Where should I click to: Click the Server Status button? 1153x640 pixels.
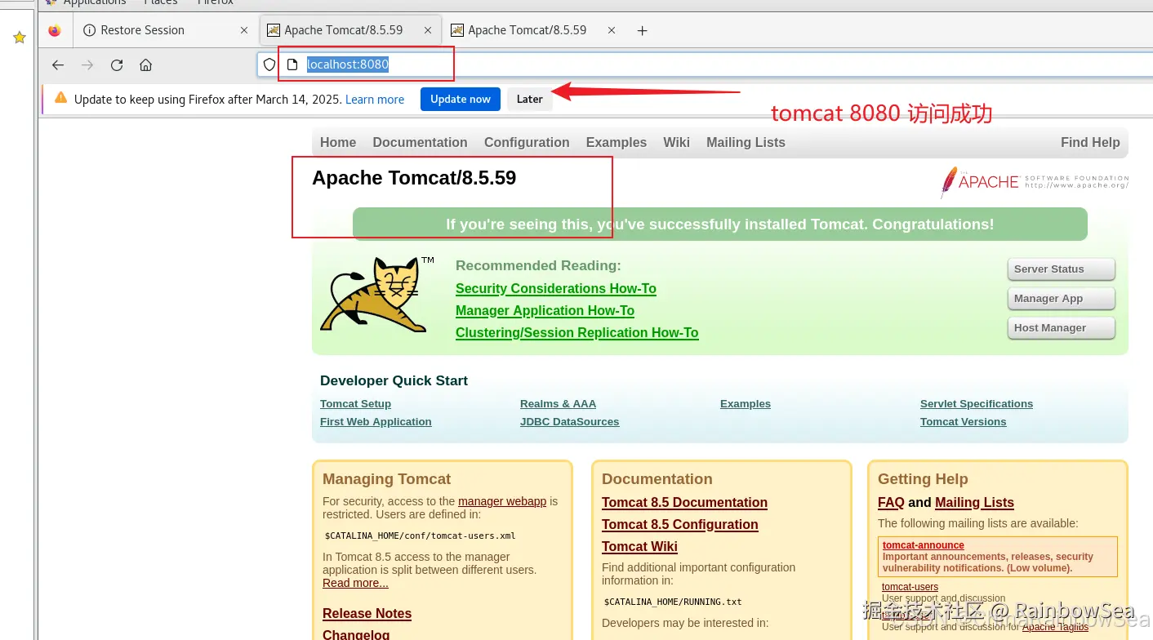tap(1062, 269)
